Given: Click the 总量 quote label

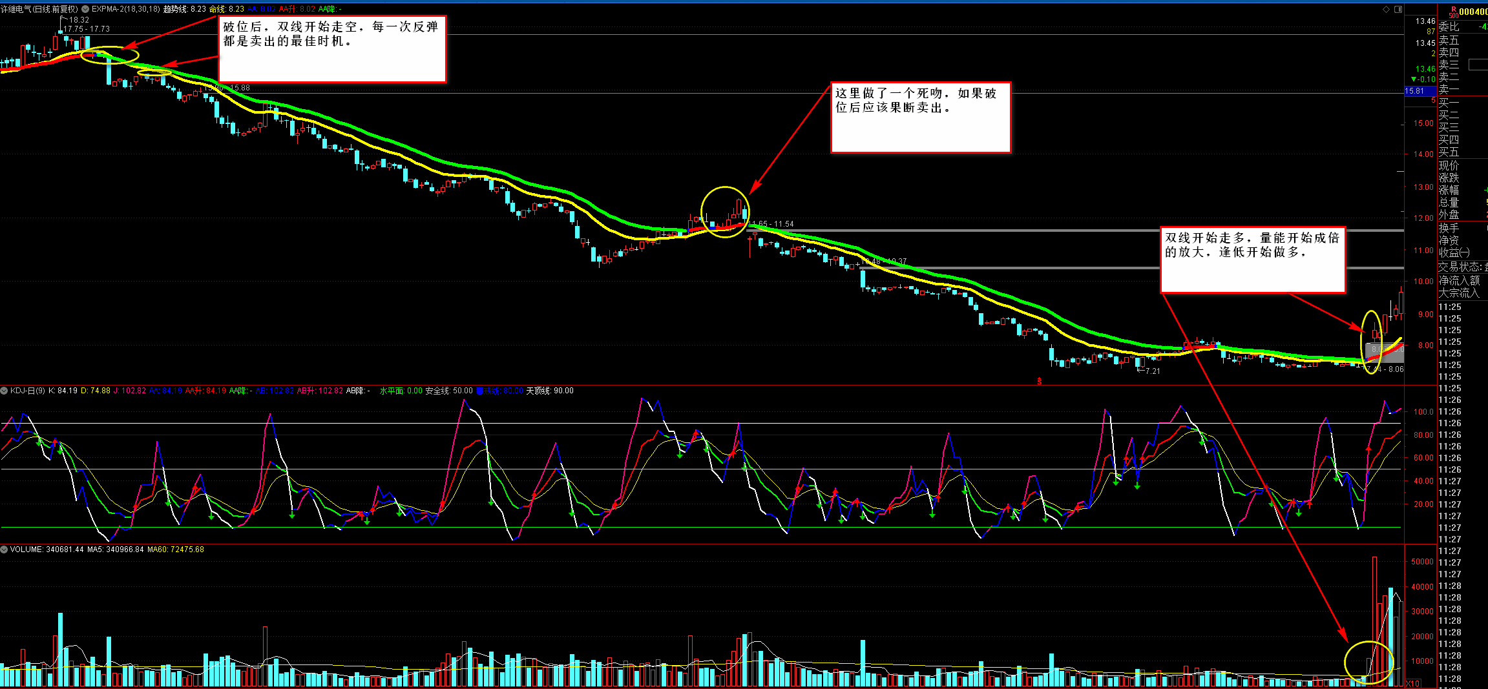Looking at the screenshot, I should 1449,202.
